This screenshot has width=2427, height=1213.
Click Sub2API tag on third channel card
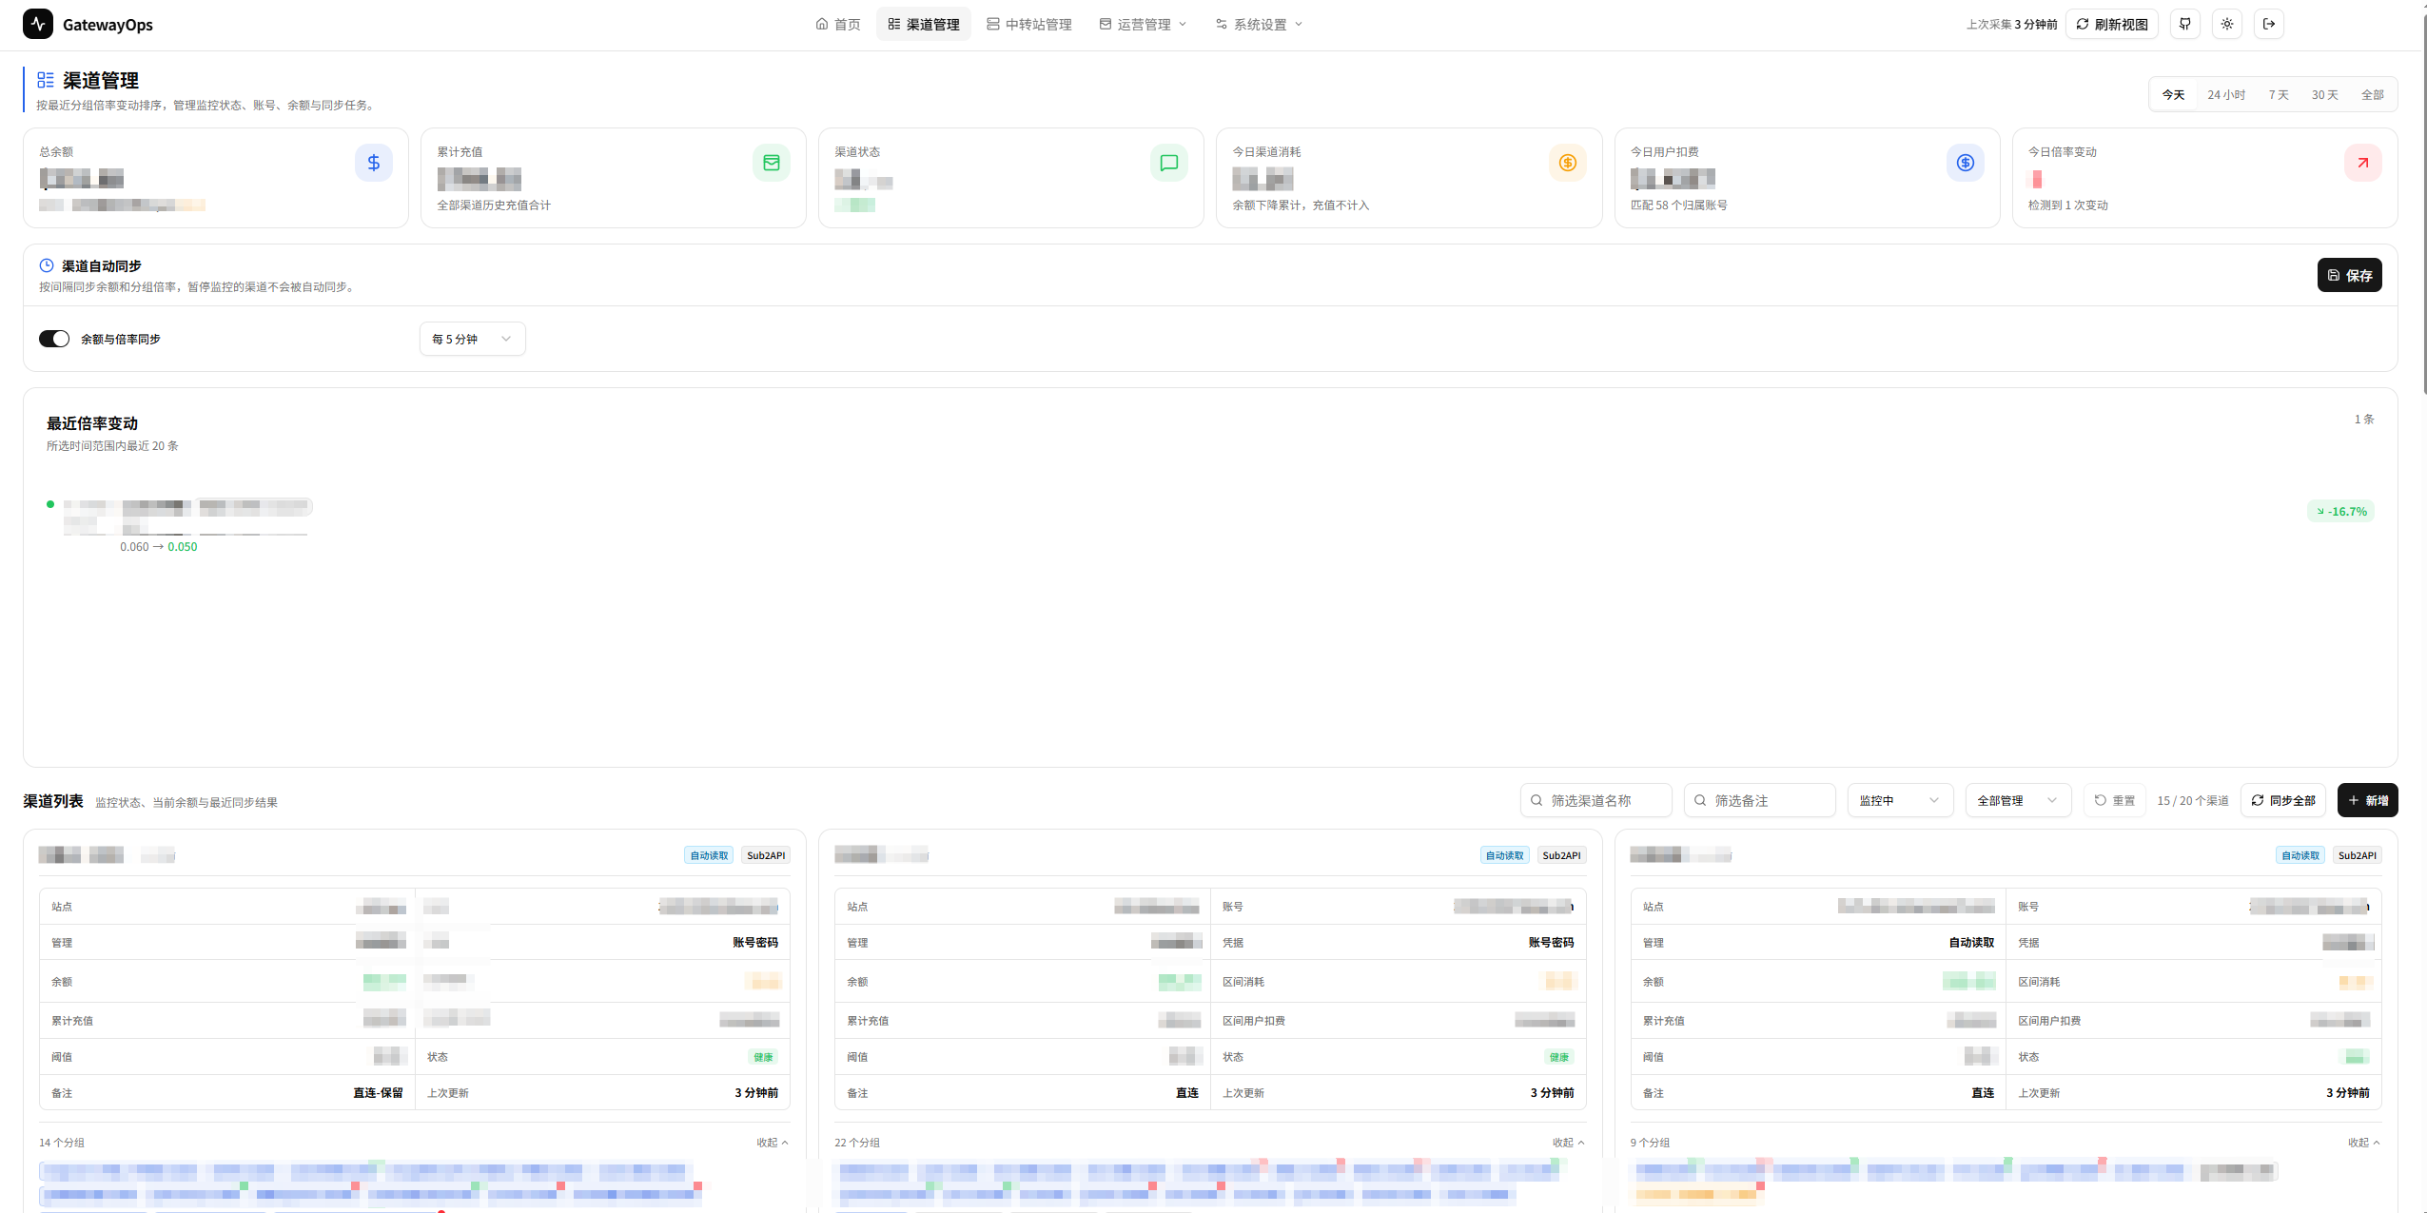2358,855
